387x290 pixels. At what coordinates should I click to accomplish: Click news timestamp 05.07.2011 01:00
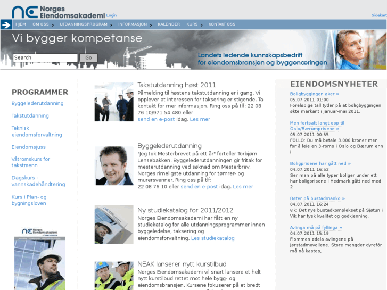(309, 100)
